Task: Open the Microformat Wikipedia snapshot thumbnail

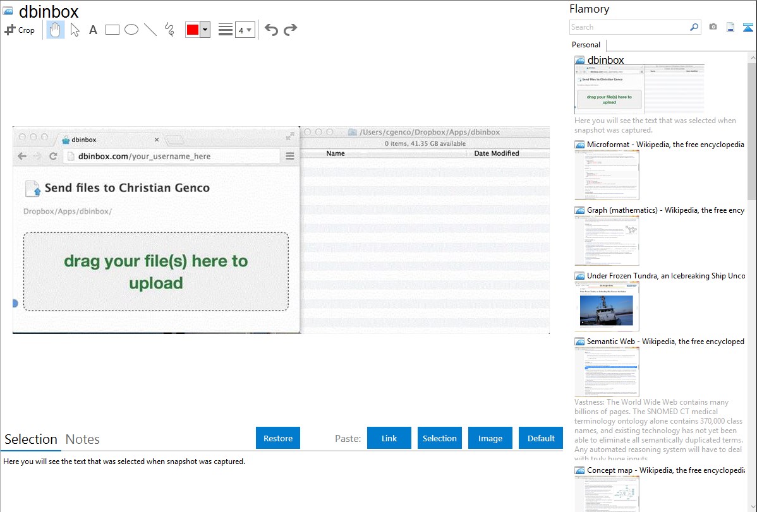Action: pos(607,175)
